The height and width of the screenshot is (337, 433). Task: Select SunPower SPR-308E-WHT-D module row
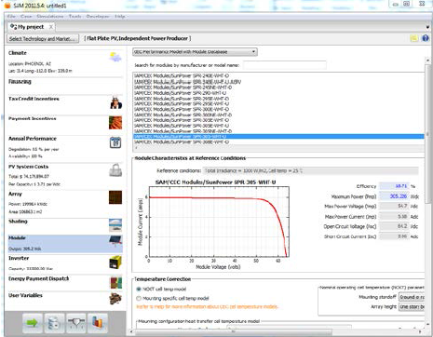[182, 142]
